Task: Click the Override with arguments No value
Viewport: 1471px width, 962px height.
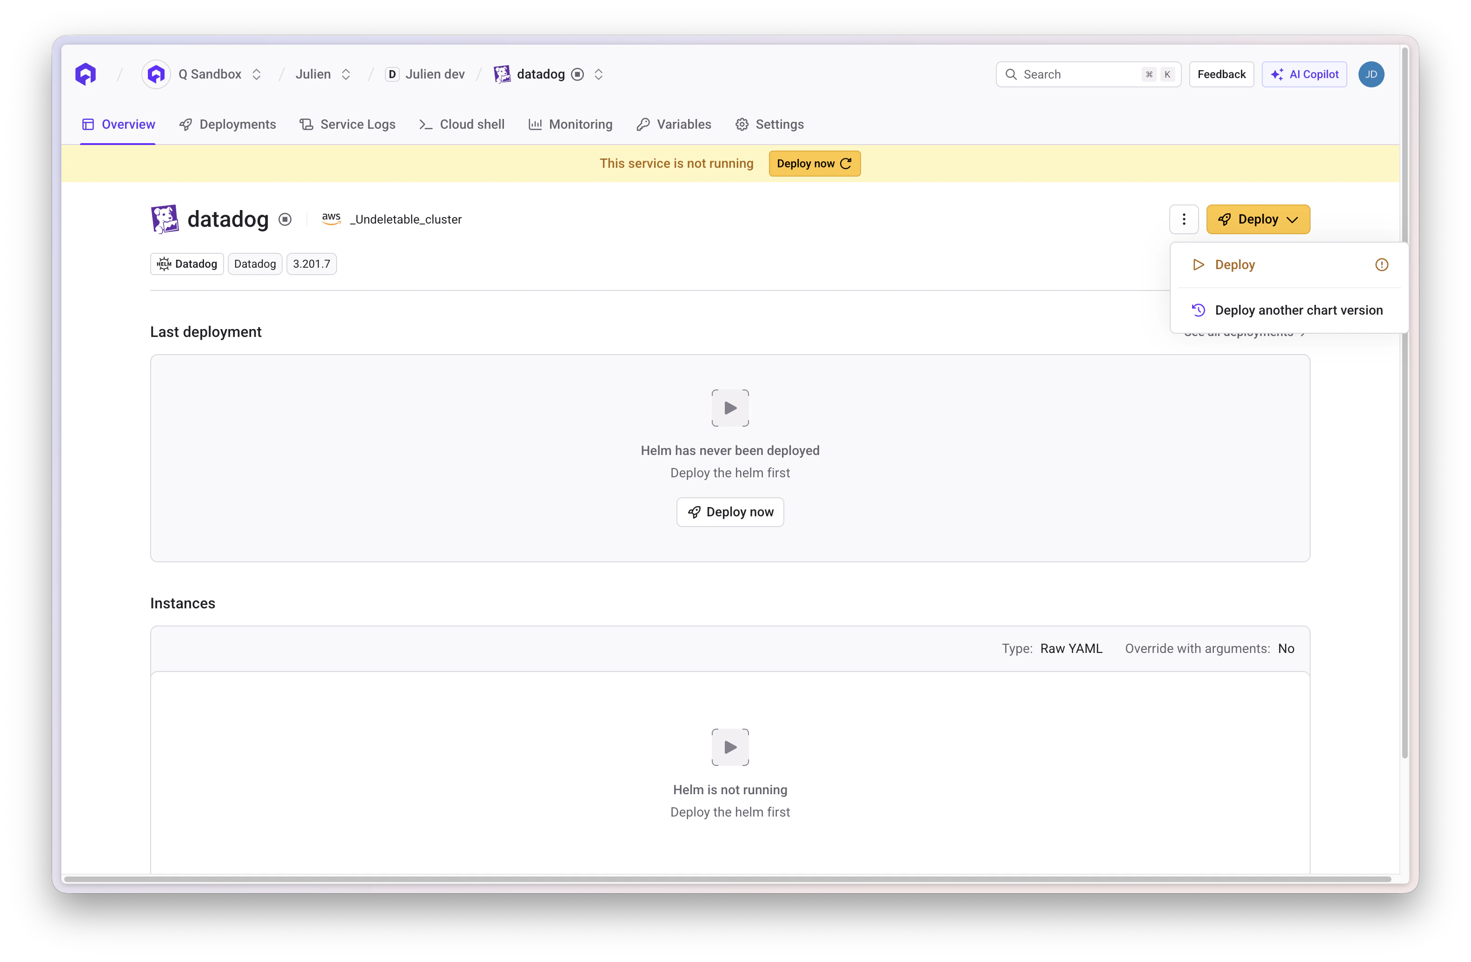Action: tap(1285, 648)
